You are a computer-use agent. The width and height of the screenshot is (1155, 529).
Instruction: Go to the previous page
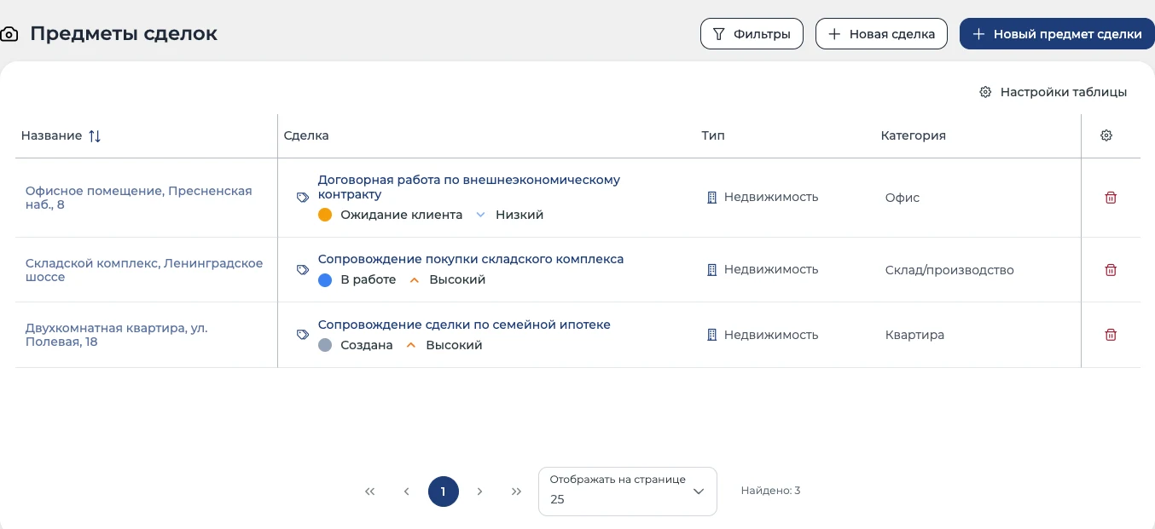pyautogui.click(x=407, y=492)
